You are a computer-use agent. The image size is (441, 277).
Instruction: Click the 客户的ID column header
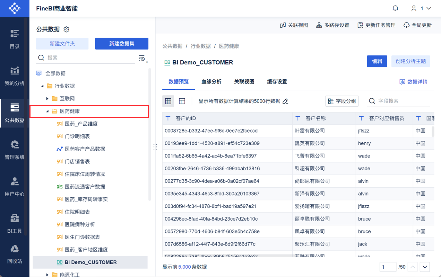[227, 118]
